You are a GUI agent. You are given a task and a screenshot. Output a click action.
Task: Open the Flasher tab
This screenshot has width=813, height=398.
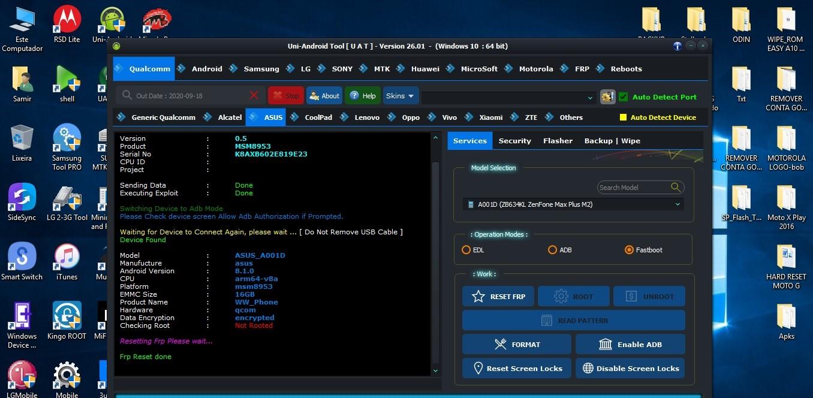(x=558, y=141)
